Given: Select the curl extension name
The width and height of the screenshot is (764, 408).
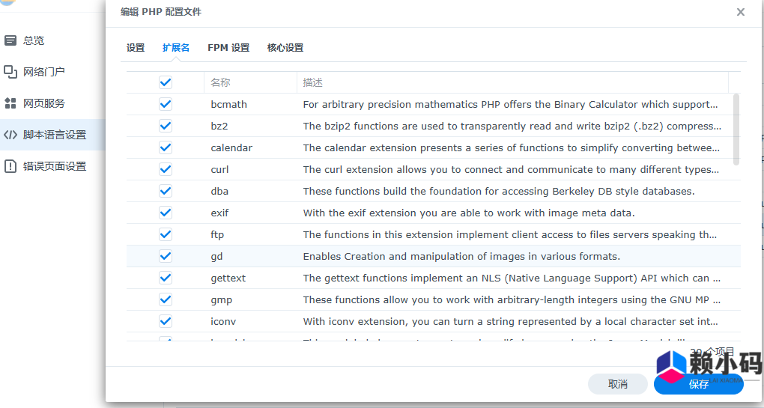Looking at the screenshot, I should tap(219, 169).
